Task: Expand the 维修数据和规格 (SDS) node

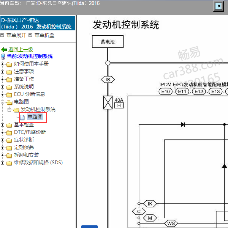Action: pyautogui.click(x=2, y=163)
